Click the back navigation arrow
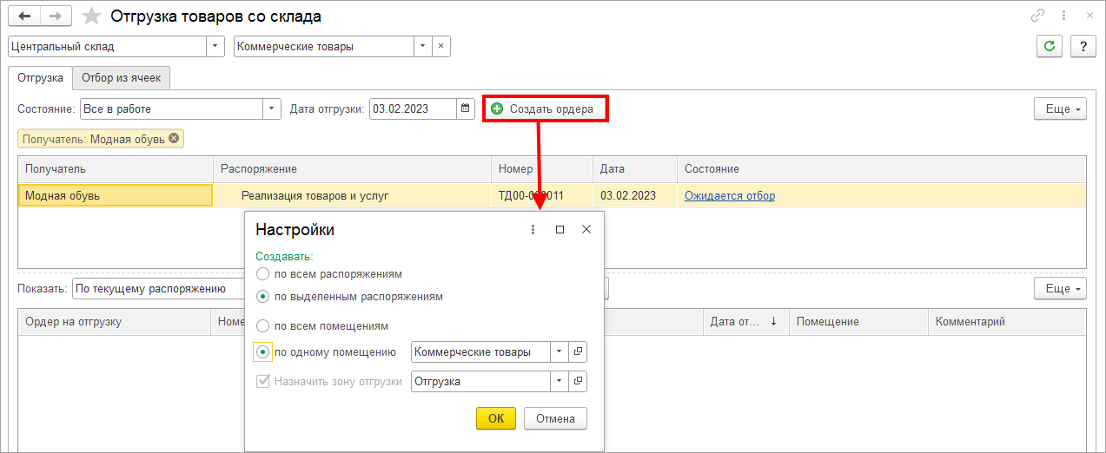This screenshot has width=1106, height=453. 24,16
